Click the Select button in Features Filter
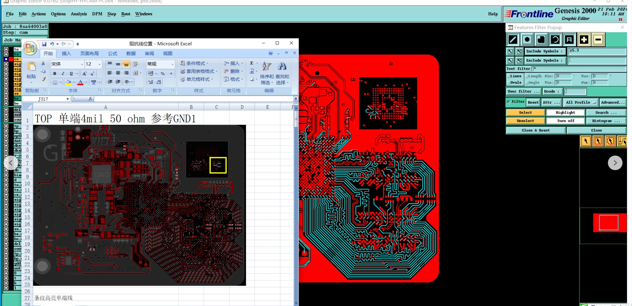The image size is (632, 306). [525, 113]
